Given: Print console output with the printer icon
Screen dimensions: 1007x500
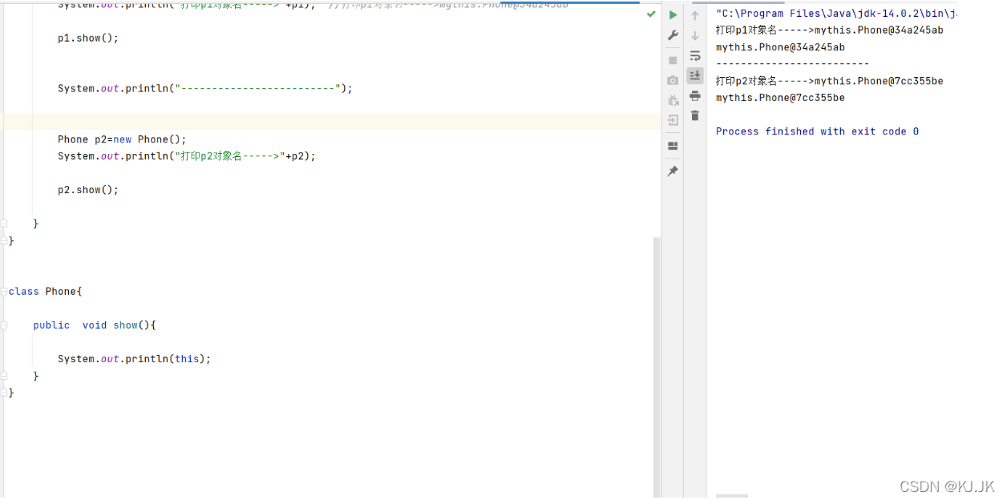Looking at the screenshot, I should [695, 96].
